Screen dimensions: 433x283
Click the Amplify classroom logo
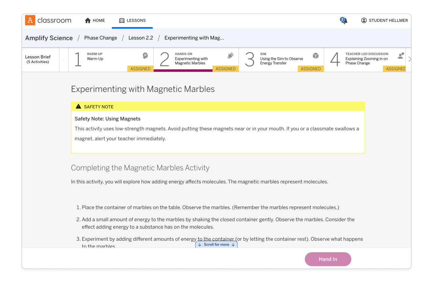point(48,20)
